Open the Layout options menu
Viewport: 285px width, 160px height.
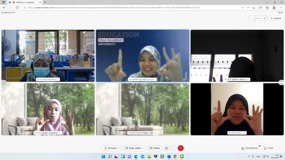(x=275, y=18)
